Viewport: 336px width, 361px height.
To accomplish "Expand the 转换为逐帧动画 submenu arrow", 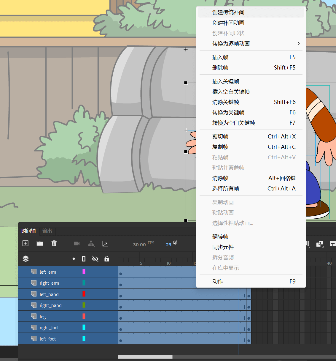I will [299, 43].
